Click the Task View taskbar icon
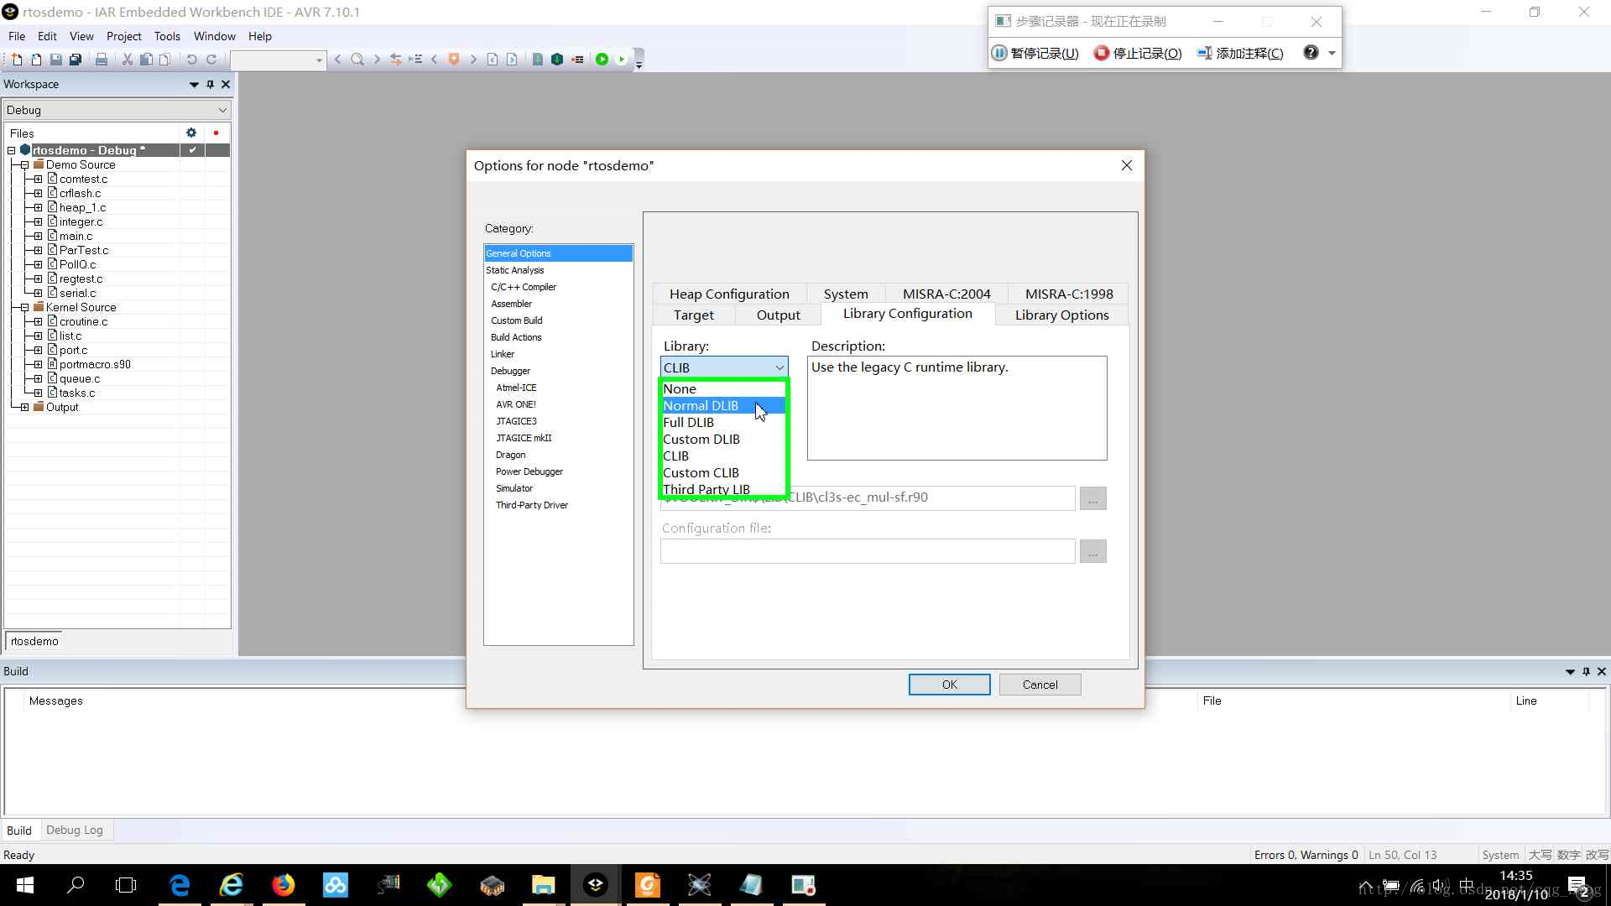 pyautogui.click(x=126, y=885)
